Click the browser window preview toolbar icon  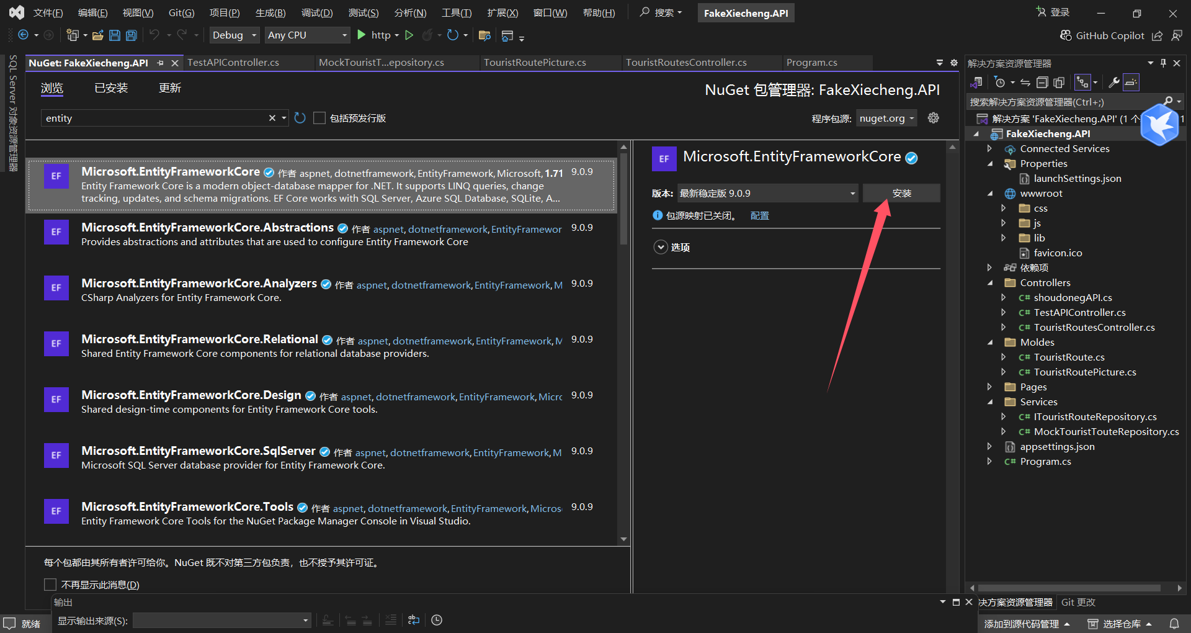[x=507, y=36]
